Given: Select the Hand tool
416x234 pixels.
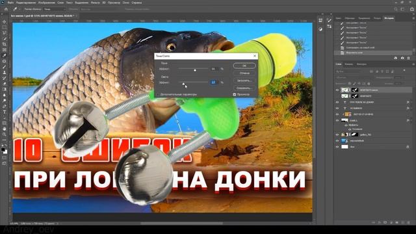Looking at the screenshot, I should click(x=5, y=129).
